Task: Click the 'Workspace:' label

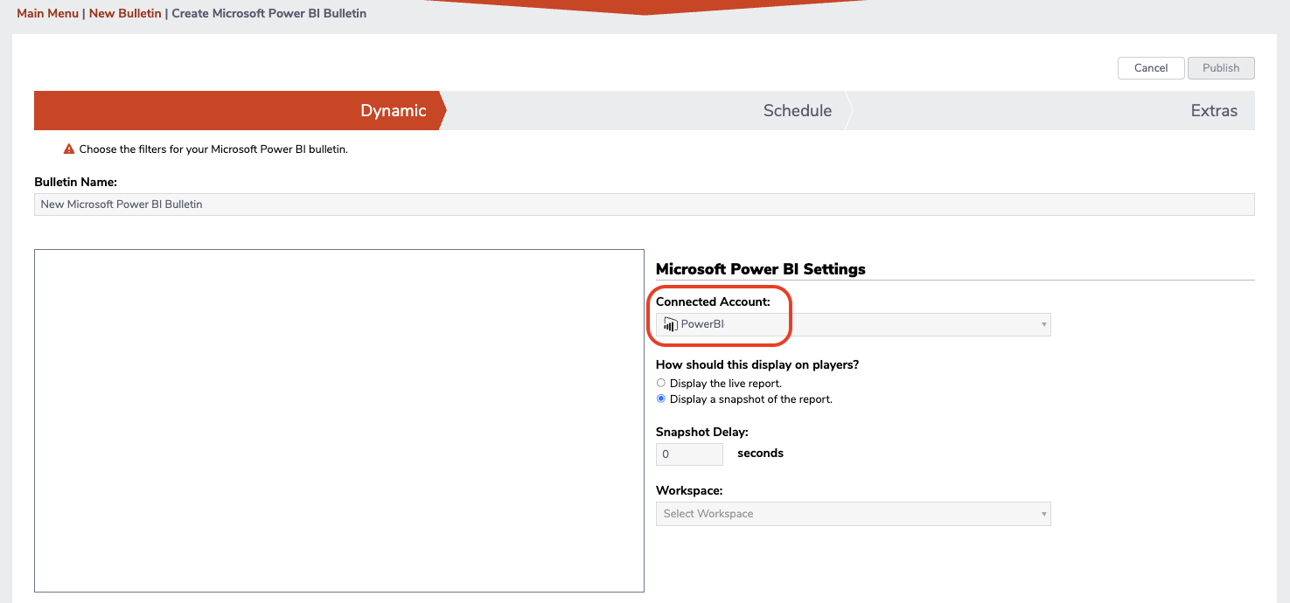Action: (689, 491)
